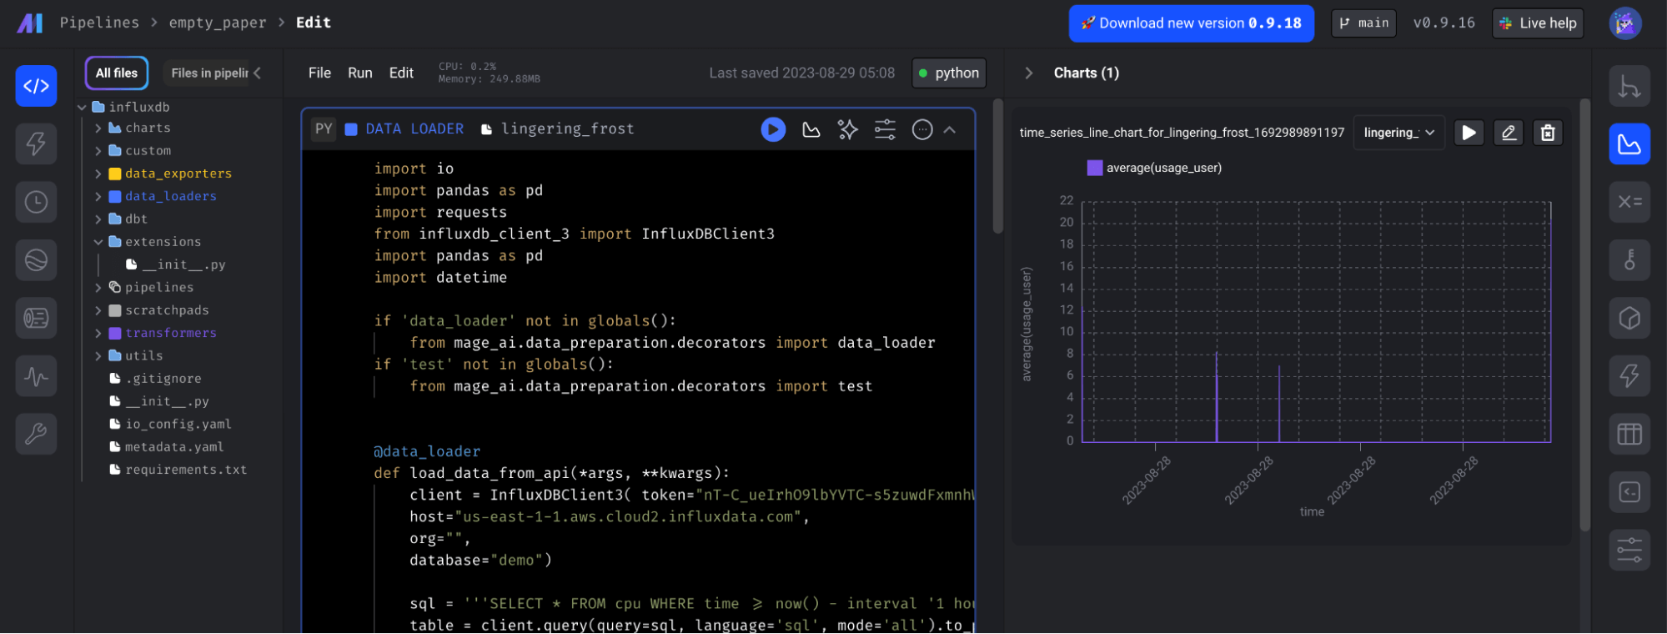Image resolution: width=1667 pixels, height=634 pixels.
Task: Collapse the influxdb root folder
Action: (x=82, y=108)
